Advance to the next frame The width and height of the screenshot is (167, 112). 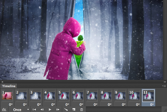click(58, 110)
